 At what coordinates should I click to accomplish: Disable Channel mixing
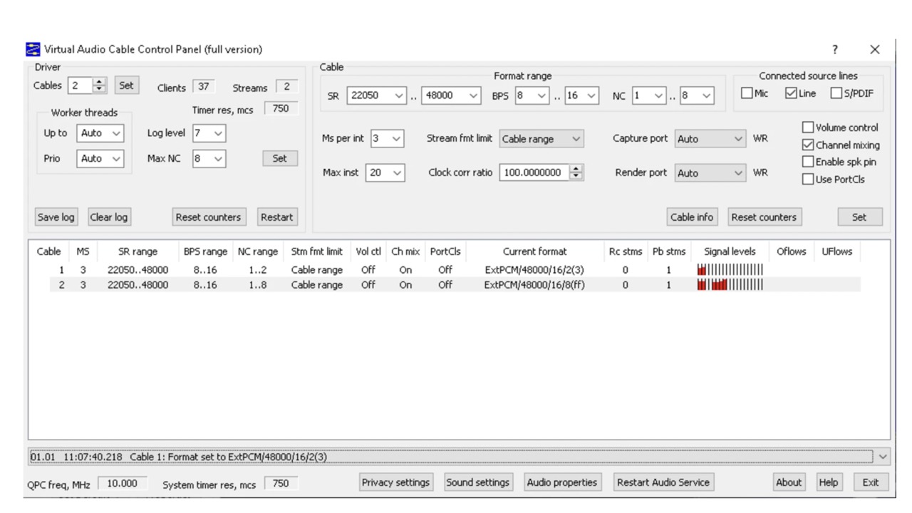[x=809, y=144]
